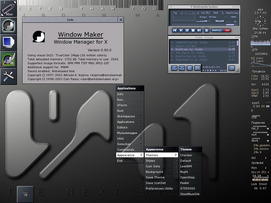Skip to next track in XMMS
This screenshot has height=203, width=271.
coord(199,30)
